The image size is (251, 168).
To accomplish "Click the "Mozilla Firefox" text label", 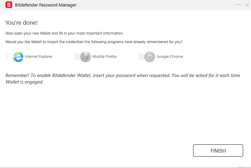I will pyautogui.click(x=105, y=57).
